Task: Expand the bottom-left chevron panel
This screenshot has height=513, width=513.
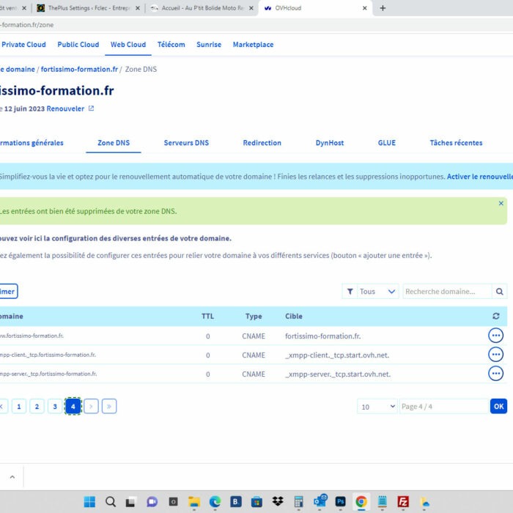Action: pyautogui.click(x=12, y=476)
